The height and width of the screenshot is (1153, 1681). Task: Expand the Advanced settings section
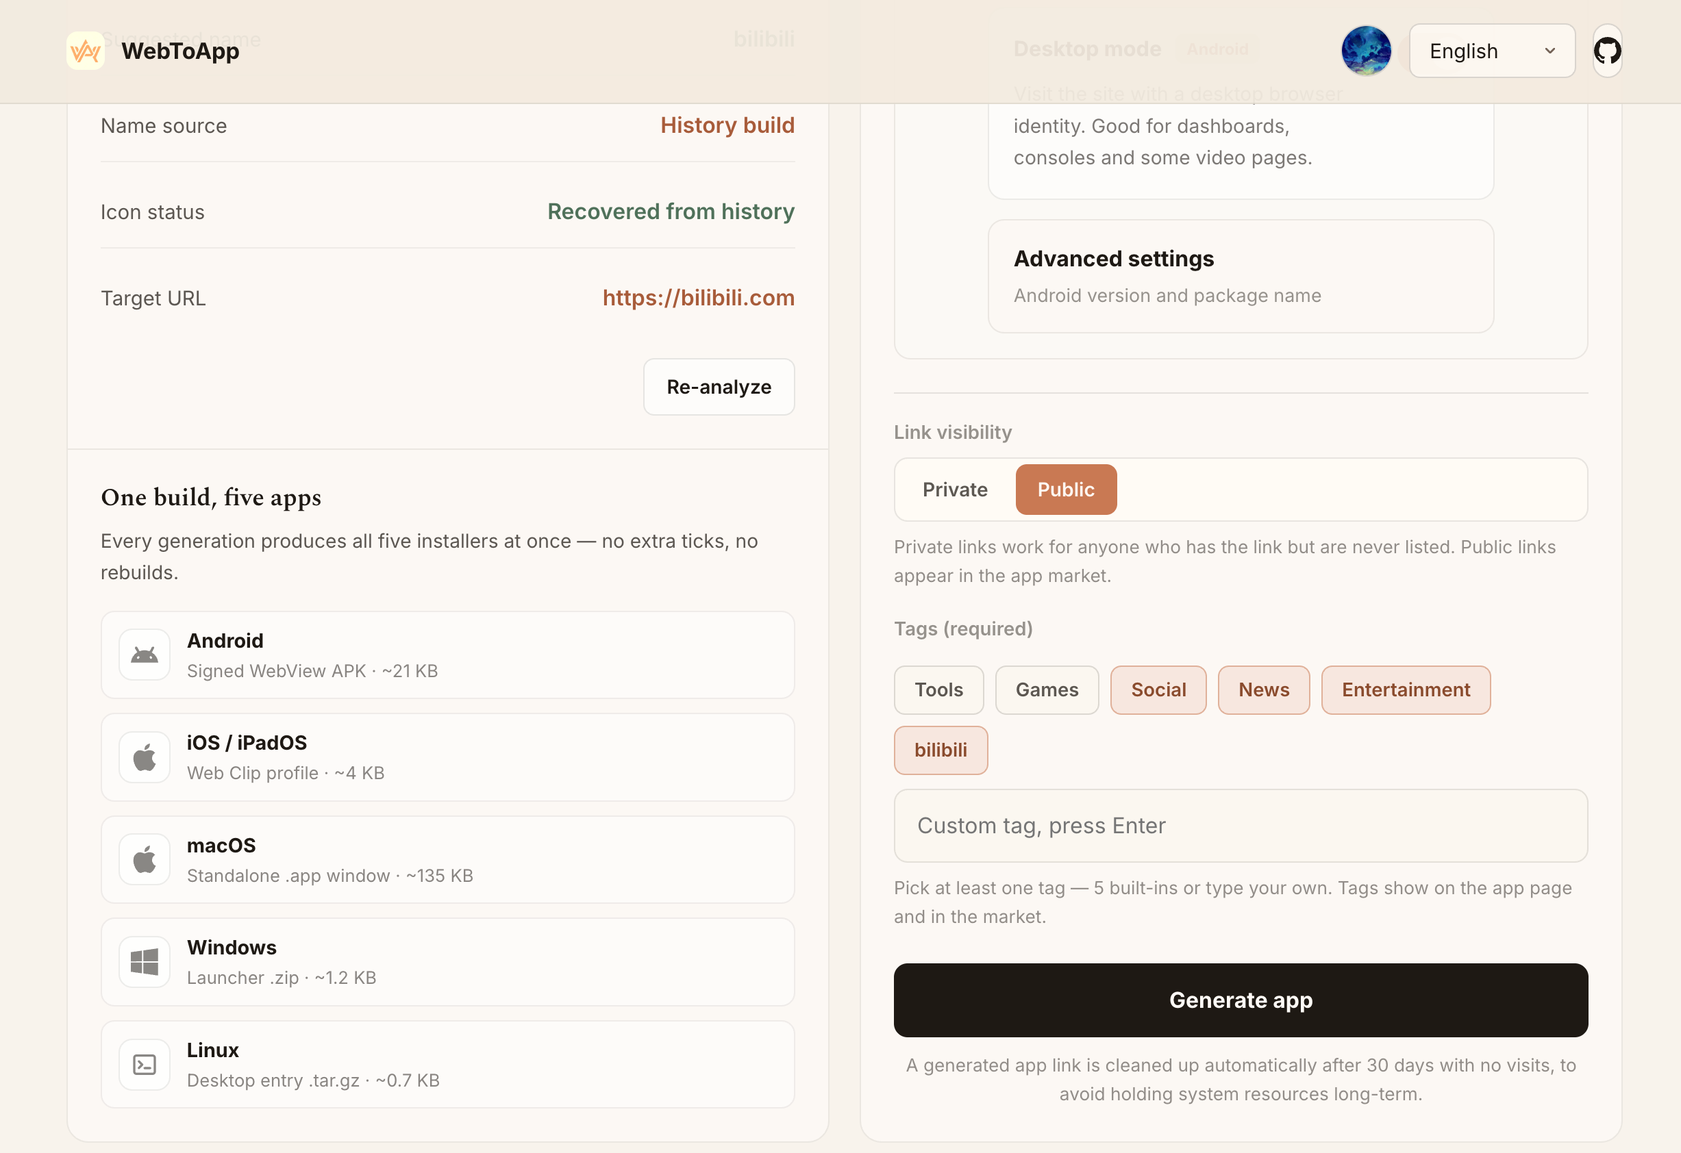pyautogui.click(x=1241, y=276)
